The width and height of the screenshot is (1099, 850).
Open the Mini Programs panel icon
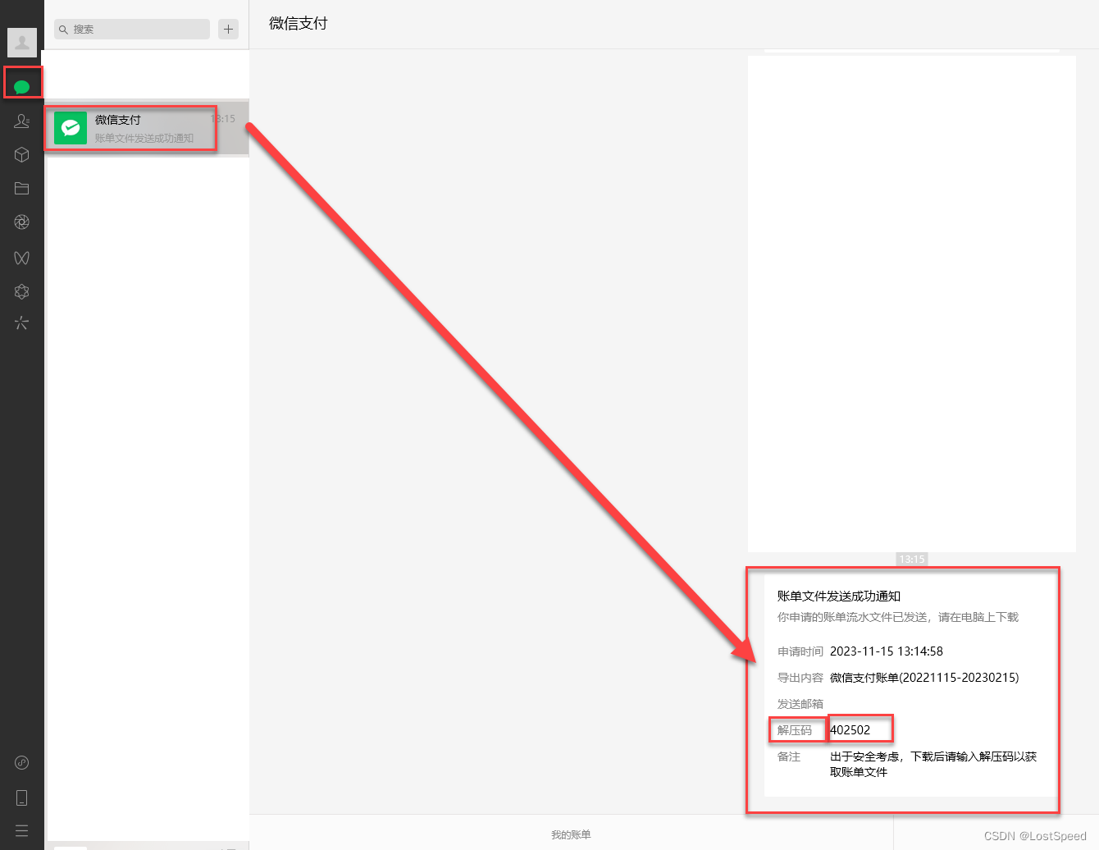22,762
